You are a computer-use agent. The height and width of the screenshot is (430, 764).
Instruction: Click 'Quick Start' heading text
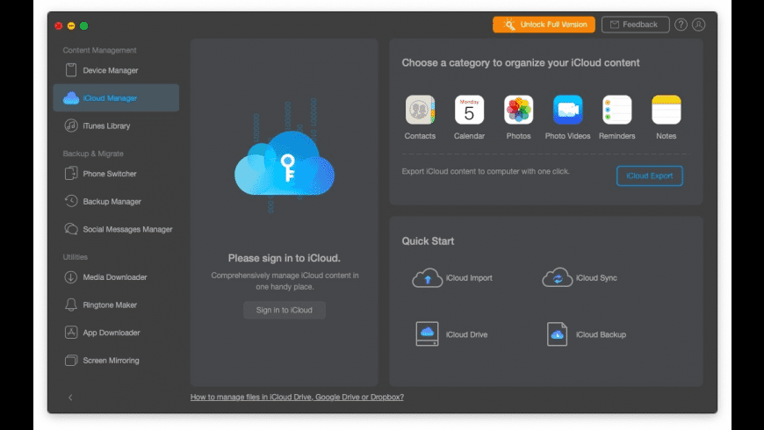428,241
